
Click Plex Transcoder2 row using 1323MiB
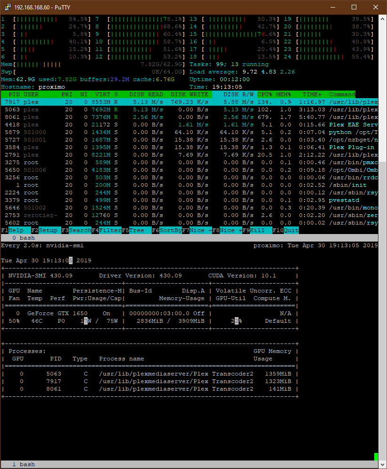(x=150, y=381)
